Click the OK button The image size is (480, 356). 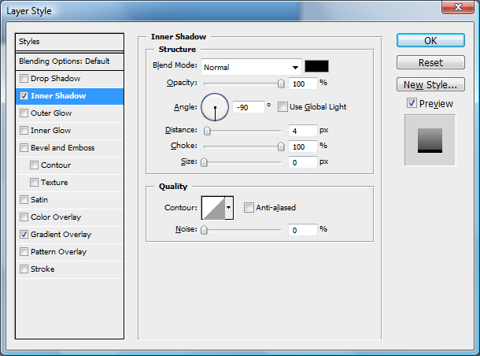tap(430, 40)
